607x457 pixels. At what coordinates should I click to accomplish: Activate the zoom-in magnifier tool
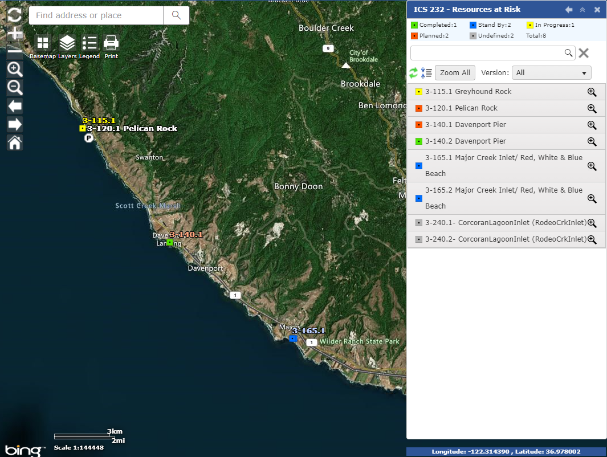click(x=15, y=70)
